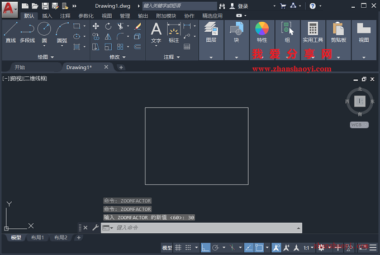Switch to the Annotate (注释) ribbon tab

(65, 16)
